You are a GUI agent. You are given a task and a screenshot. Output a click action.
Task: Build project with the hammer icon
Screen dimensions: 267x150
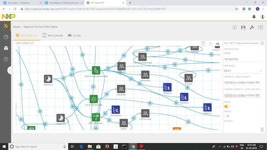[x=252, y=27]
